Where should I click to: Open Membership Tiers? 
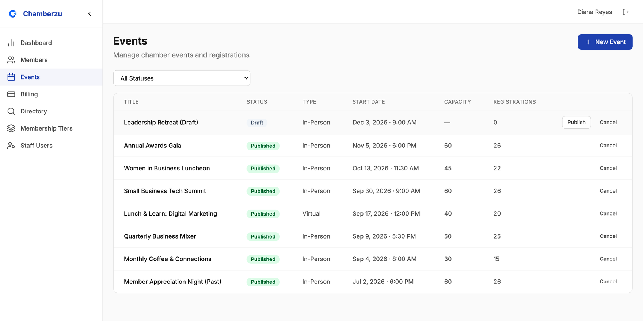pyautogui.click(x=51, y=128)
